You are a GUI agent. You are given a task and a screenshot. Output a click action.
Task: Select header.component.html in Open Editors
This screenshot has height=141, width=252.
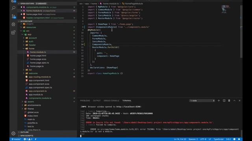pos(38,18)
